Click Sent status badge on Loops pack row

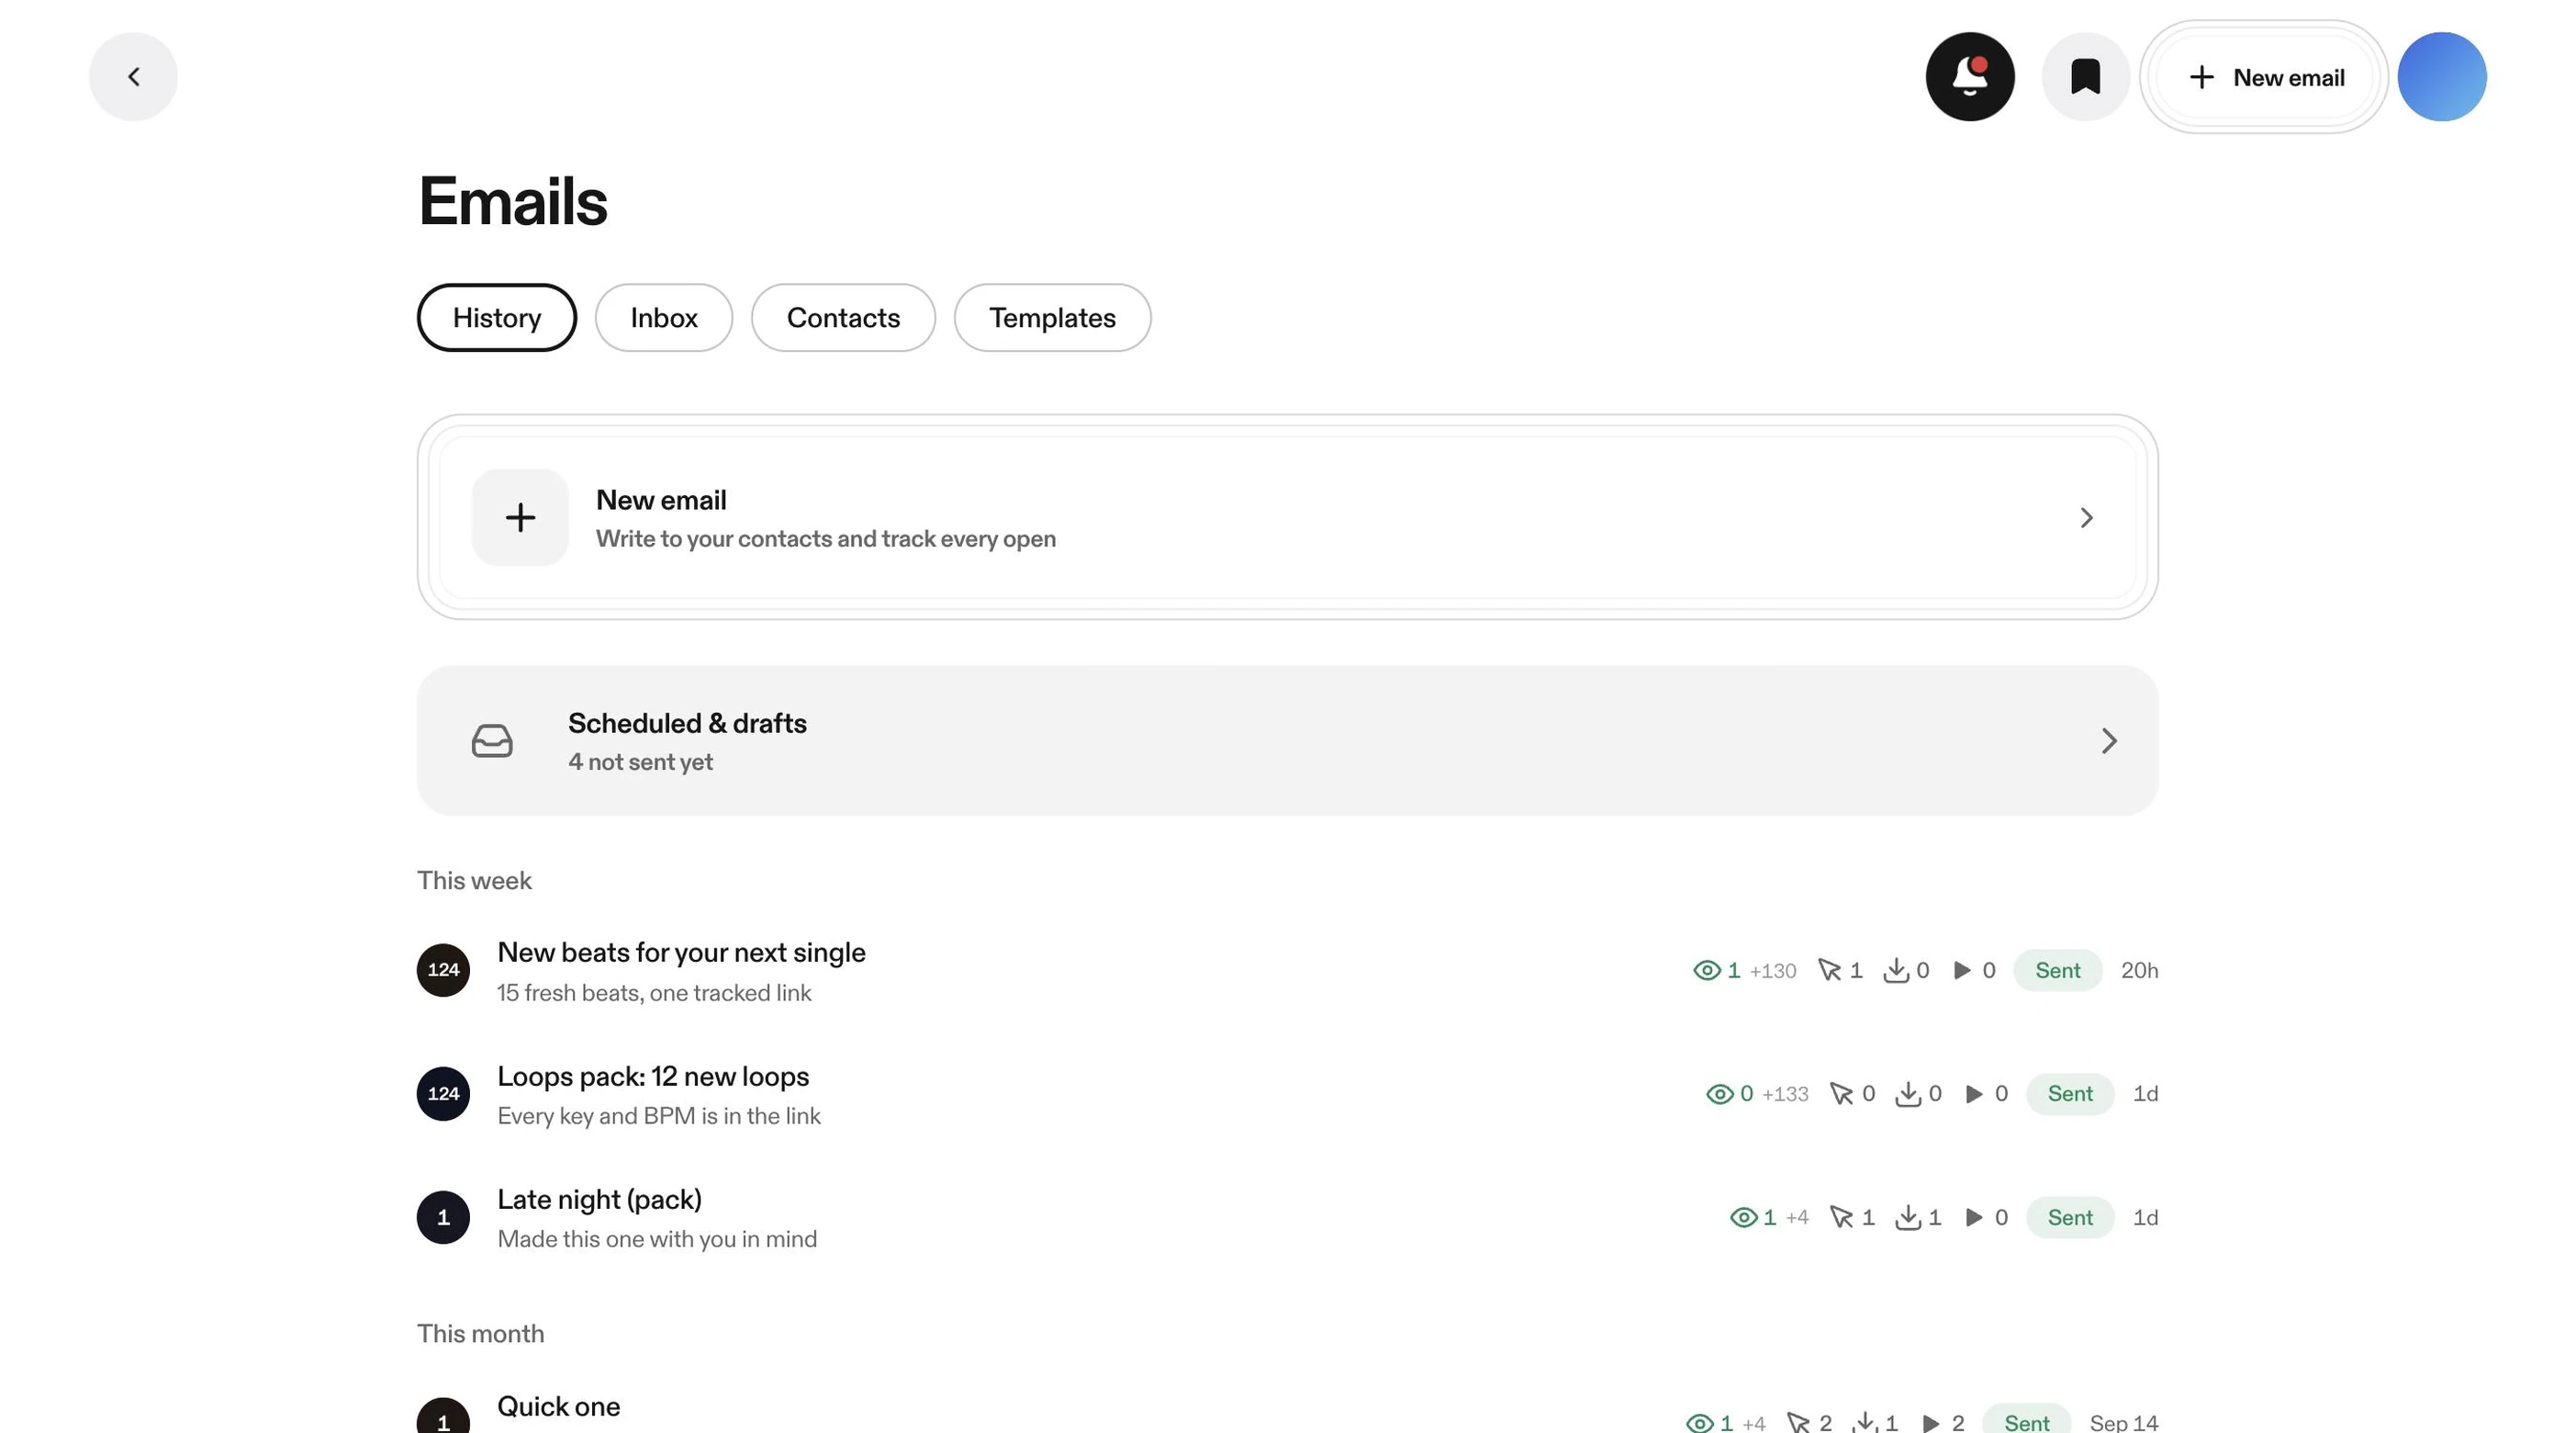[x=2069, y=1094]
